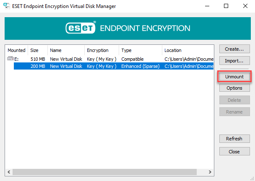
Task: Sort list by Size column header
Action: point(38,50)
